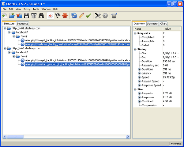
Task: Click the scroll left arrow in Structure pane
Action: (5, 137)
